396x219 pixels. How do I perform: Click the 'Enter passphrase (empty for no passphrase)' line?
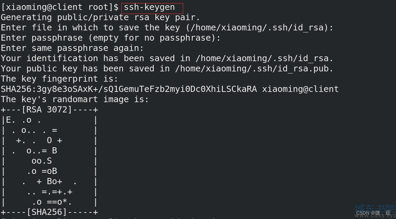click(111, 38)
